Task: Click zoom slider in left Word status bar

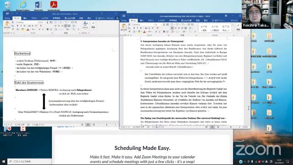Action: pyautogui.click(x=107, y=125)
